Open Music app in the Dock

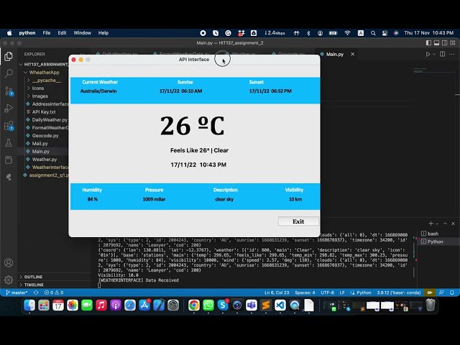(101, 305)
